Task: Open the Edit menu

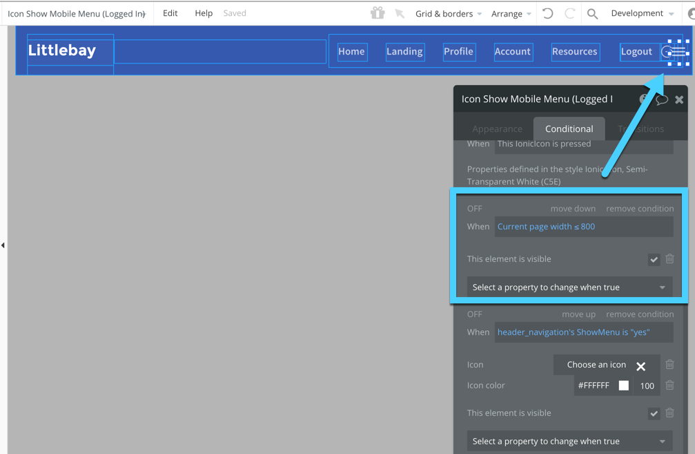Action: [x=170, y=13]
